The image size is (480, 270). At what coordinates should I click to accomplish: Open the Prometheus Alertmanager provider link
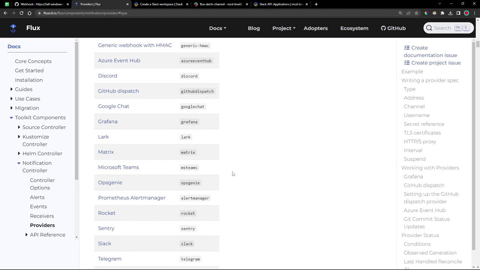point(132,198)
